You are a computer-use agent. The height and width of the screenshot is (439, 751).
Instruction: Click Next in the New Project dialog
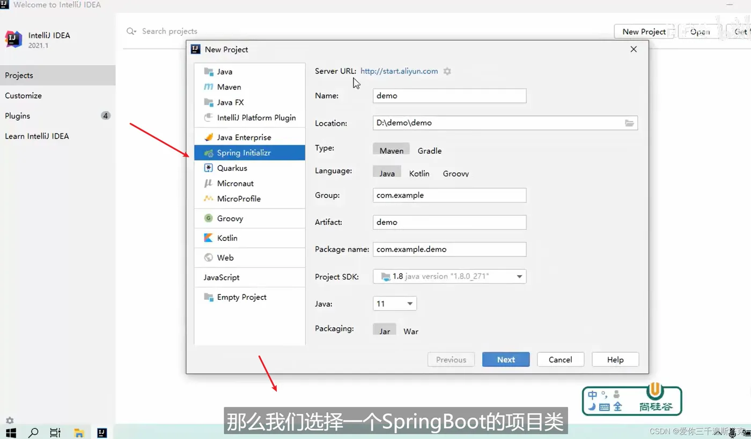506,360
